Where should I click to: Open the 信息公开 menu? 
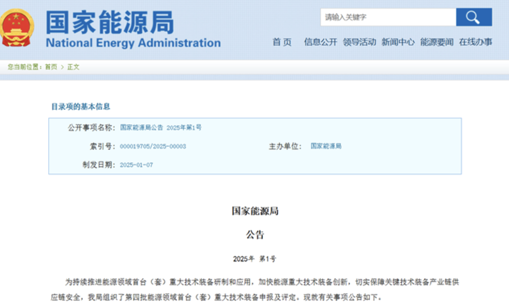[321, 42]
